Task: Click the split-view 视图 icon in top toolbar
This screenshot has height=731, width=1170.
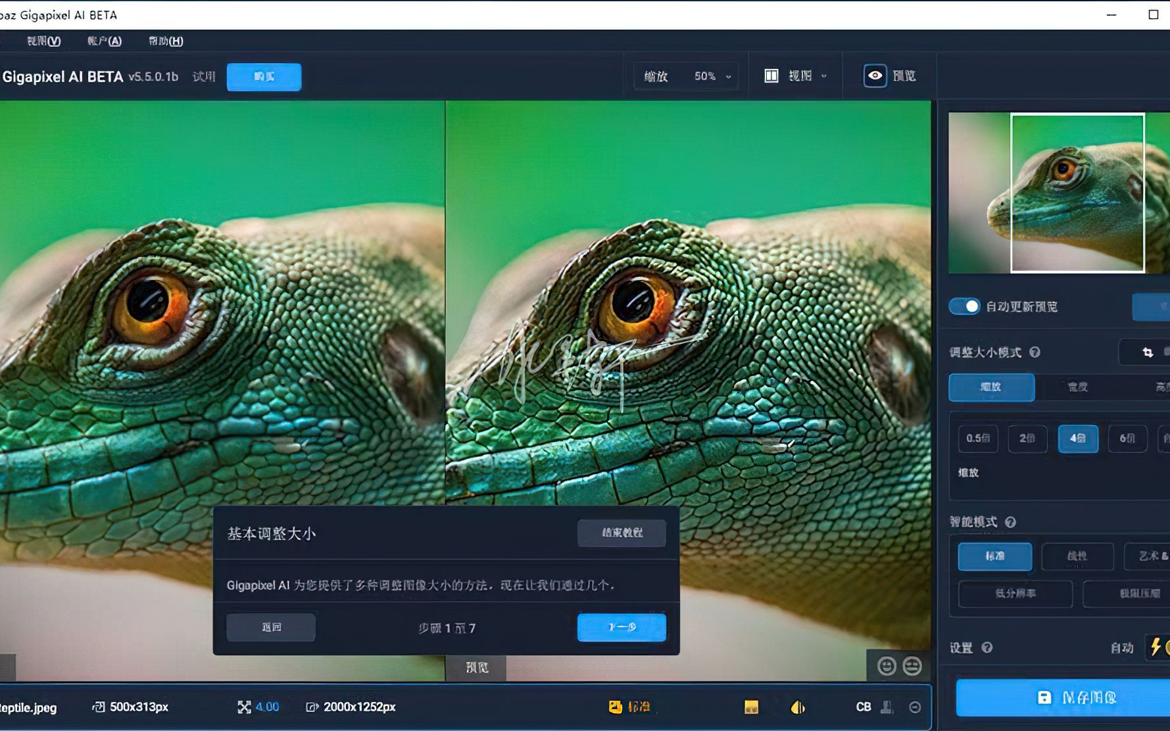Action: 771,75
